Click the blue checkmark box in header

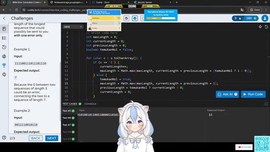(x=135, y=18)
